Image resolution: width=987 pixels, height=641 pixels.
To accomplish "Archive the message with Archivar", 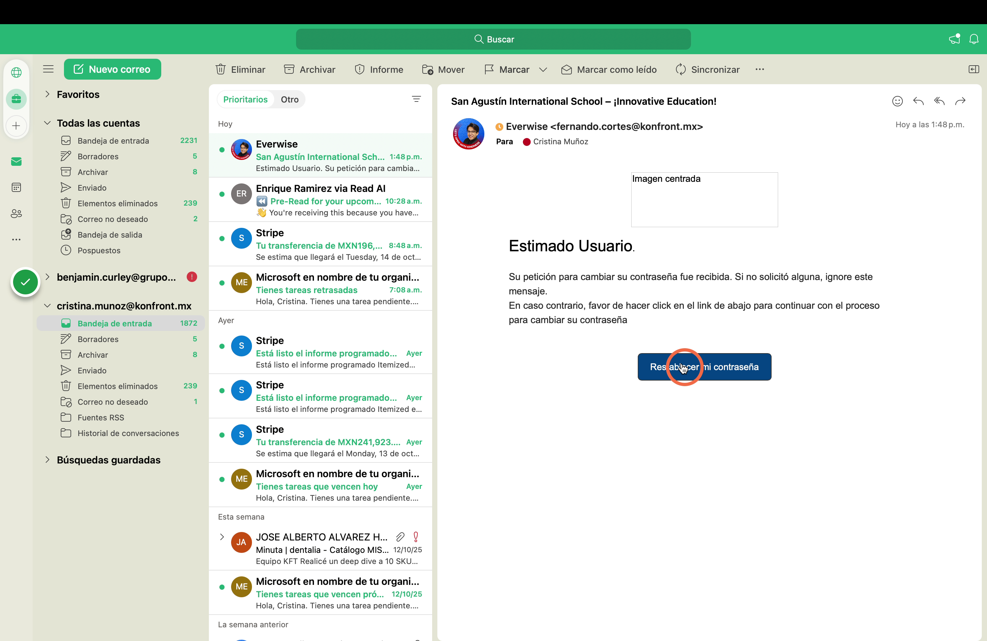I will pos(309,69).
